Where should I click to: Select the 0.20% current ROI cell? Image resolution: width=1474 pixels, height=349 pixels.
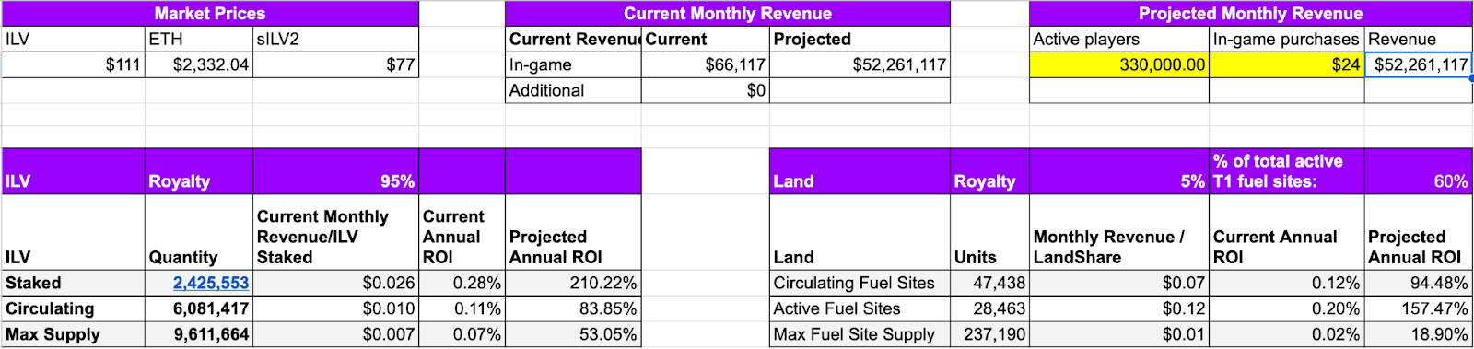click(x=1286, y=308)
